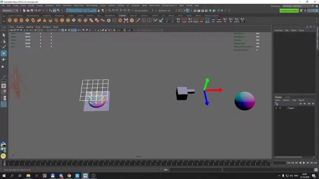Click teal grid icon on Custom shelf
This screenshot has height=179, width=319.
pyautogui.click(x=207, y=20)
